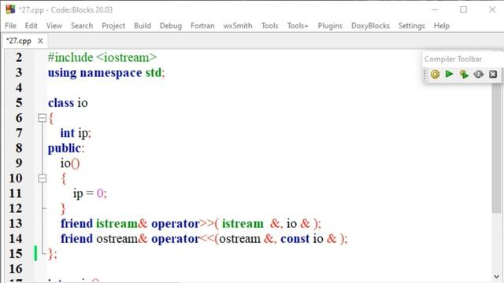
Task: Click the 'class io' declaration text
Action: 68,103
